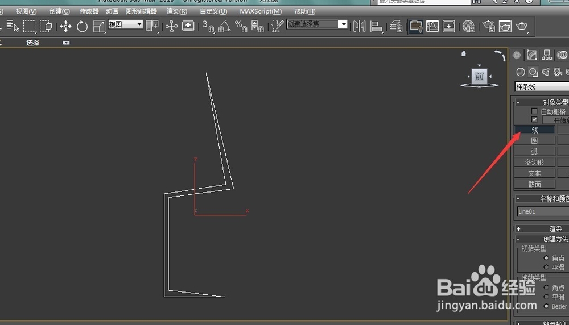569x325 pixels.
Task: Click the Use Pivot Point Center icon
Action: [152, 26]
